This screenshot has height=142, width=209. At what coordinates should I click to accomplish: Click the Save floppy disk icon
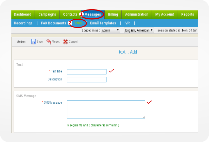pyautogui.click(x=33, y=42)
